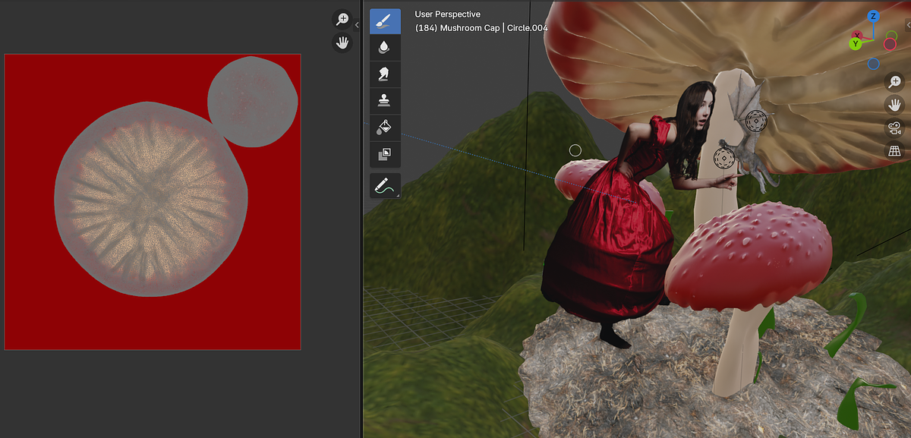The image size is (911, 438).
Task: Click the zoom icon in the image editor
Action: (x=342, y=19)
